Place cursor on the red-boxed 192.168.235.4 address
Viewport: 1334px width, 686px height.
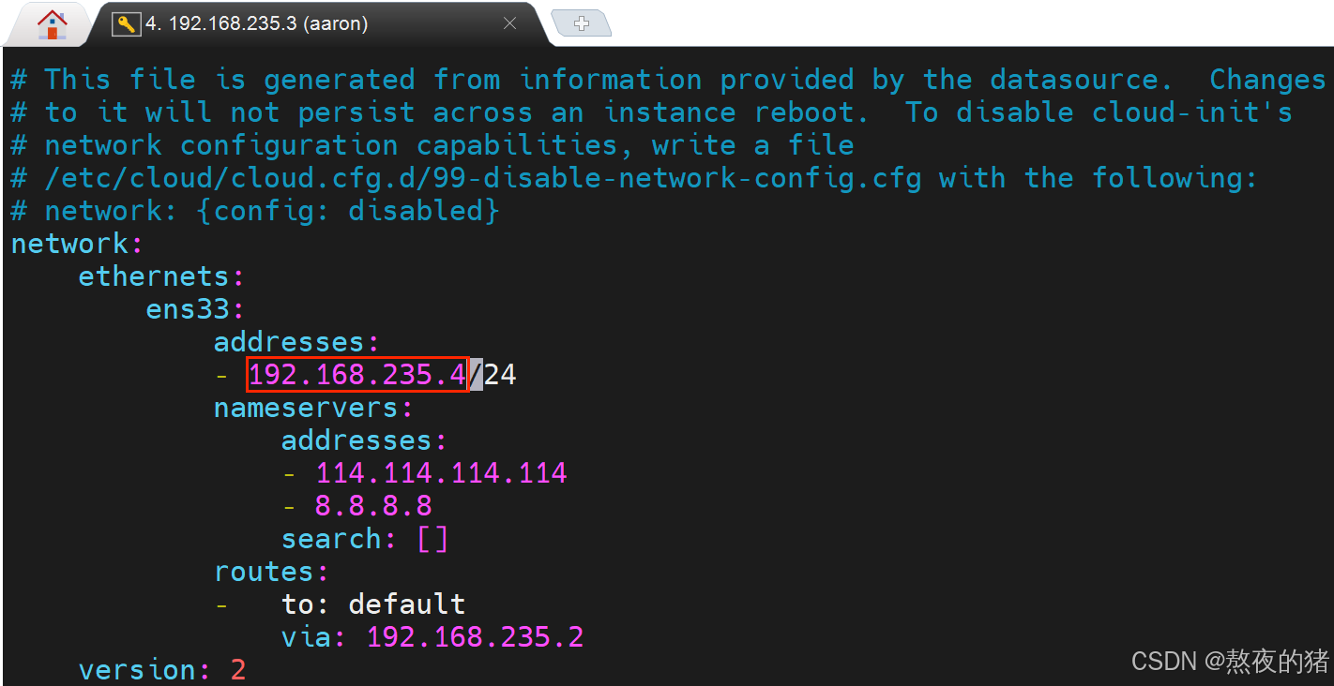357,375
